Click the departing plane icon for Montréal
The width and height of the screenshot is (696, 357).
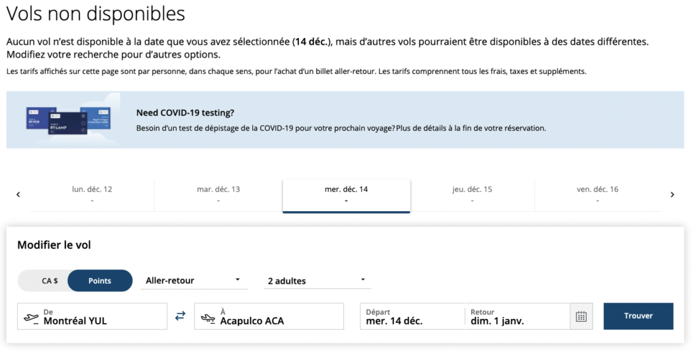[x=31, y=317]
